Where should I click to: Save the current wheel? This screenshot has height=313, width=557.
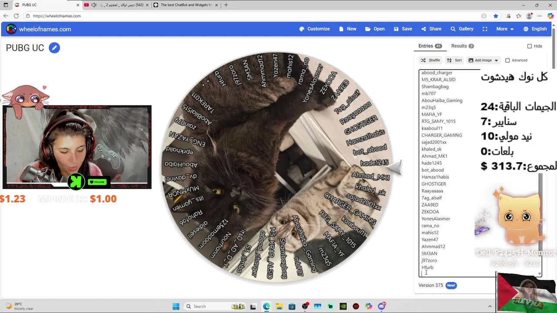pos(403,29)
